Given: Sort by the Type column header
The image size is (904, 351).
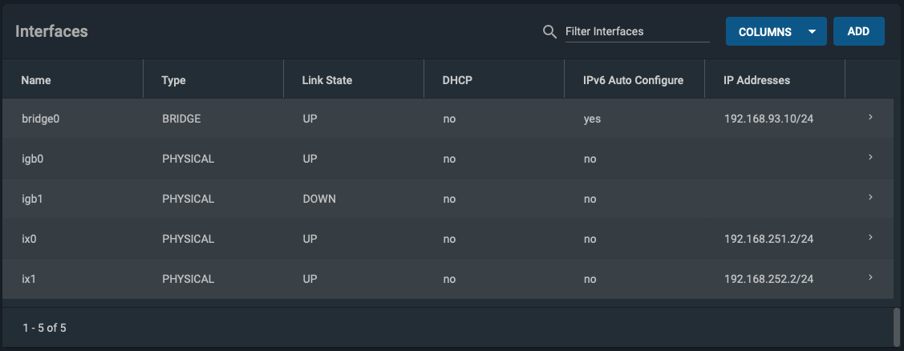Looking at the screenshot, I should [x=173, y=80].
